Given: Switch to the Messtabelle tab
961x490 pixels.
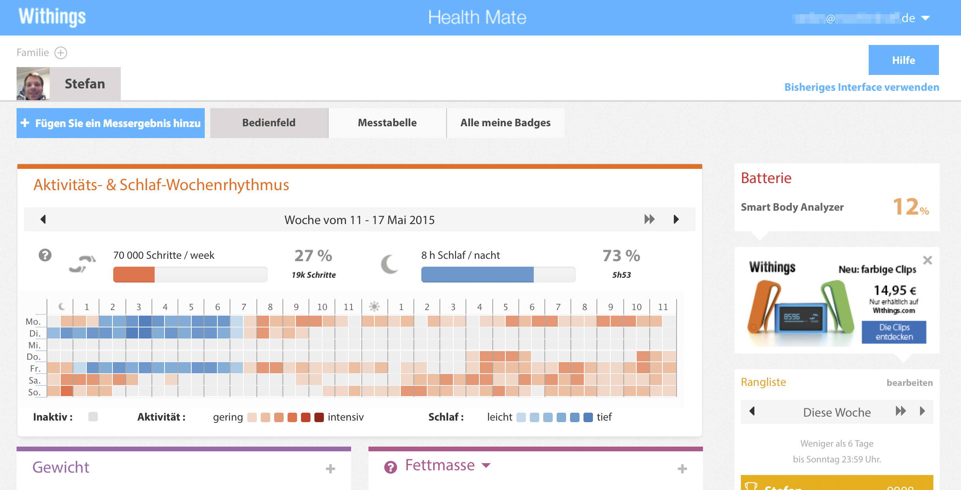Looking at the screenshot, I should pyautogui.click(x=387, y=123).
